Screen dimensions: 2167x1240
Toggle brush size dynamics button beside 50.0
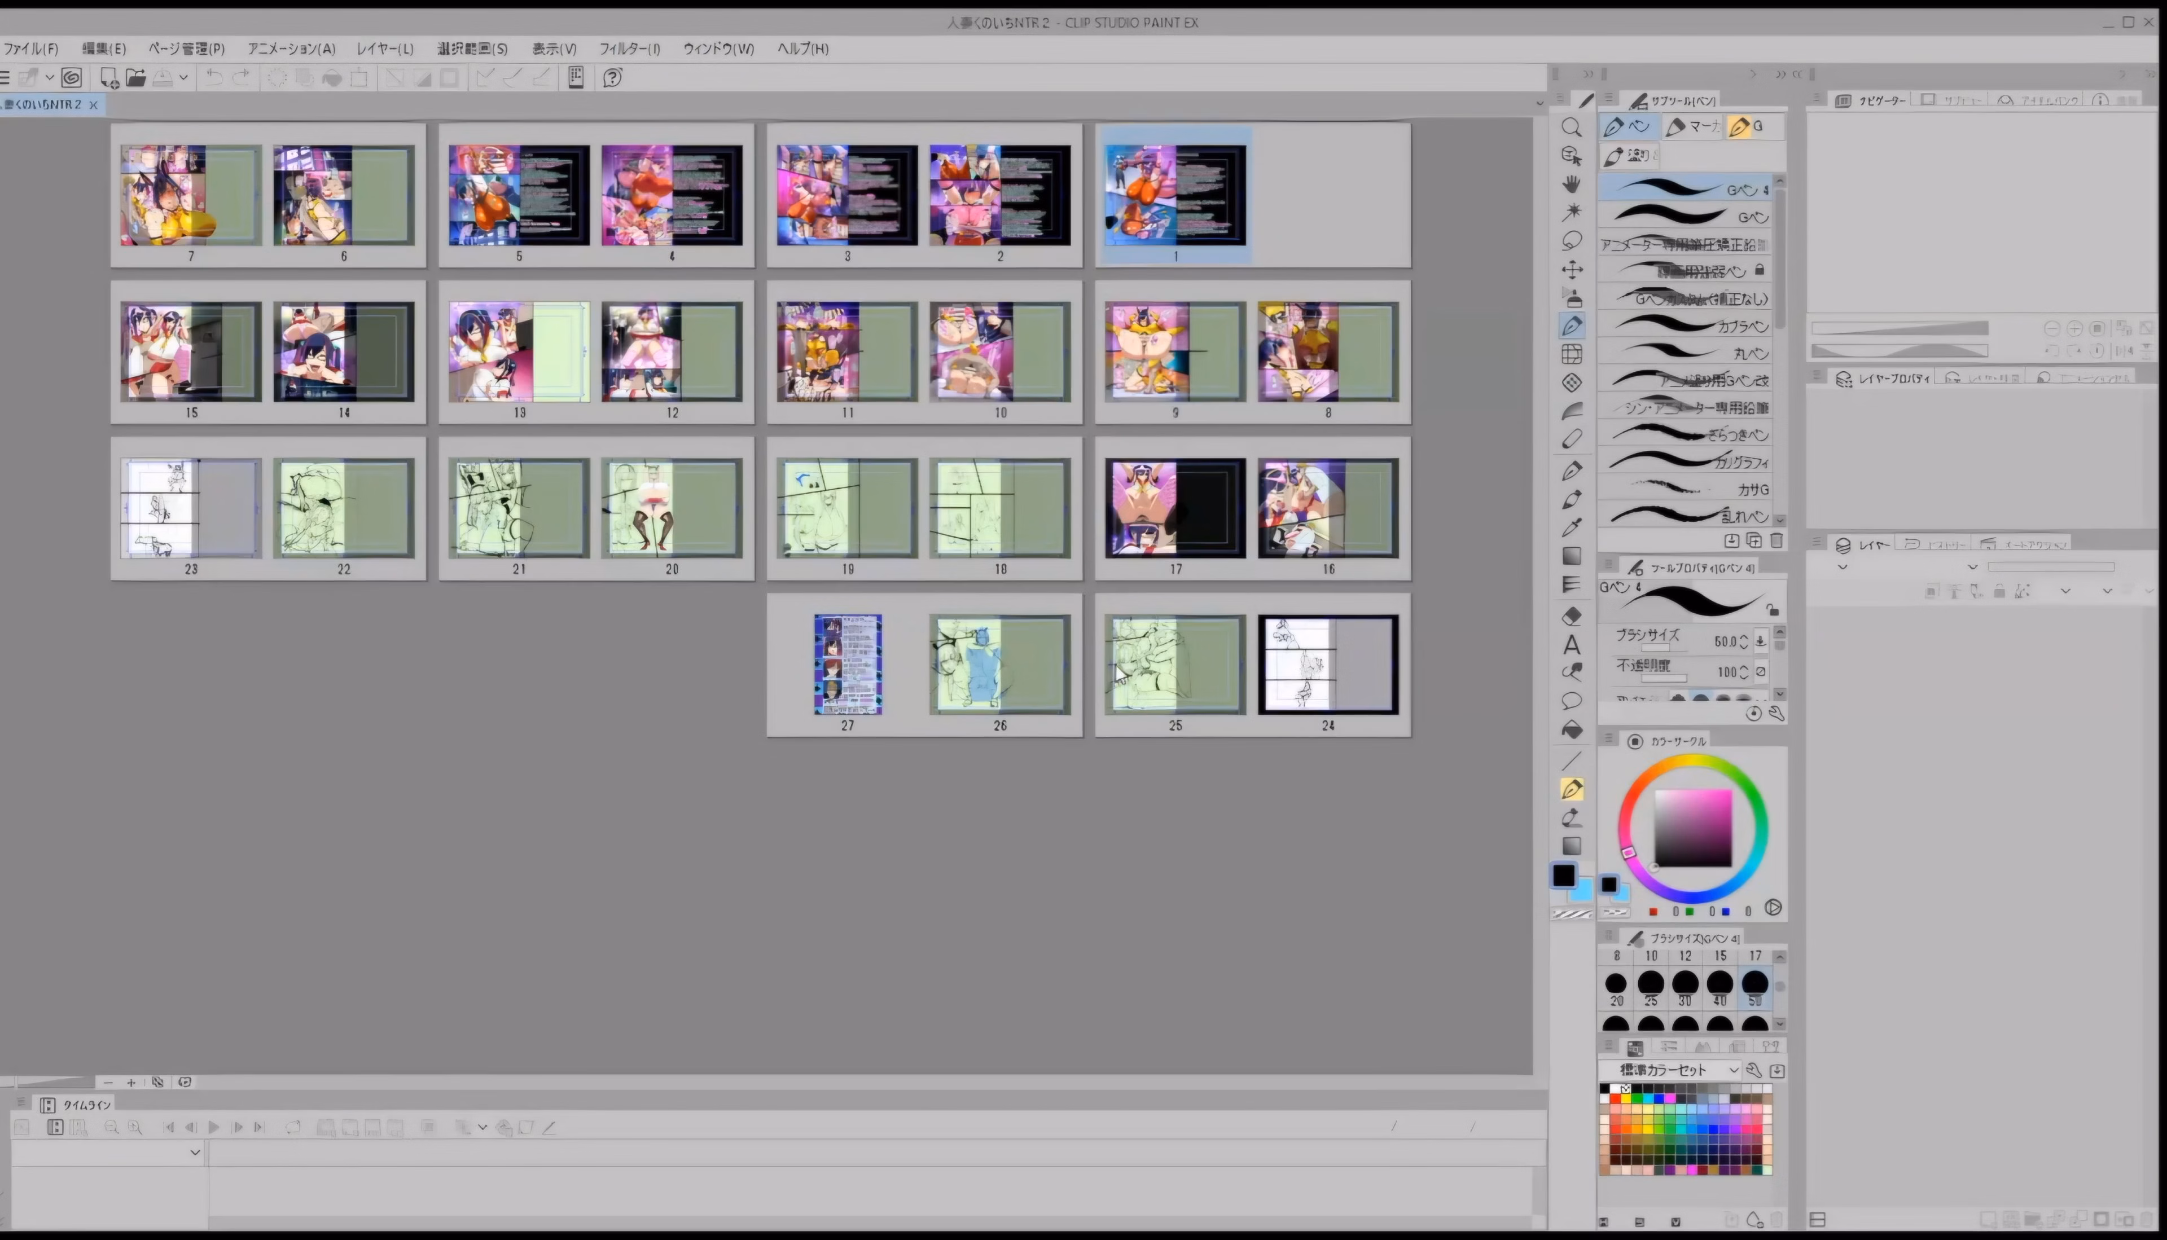[1761, 641]
